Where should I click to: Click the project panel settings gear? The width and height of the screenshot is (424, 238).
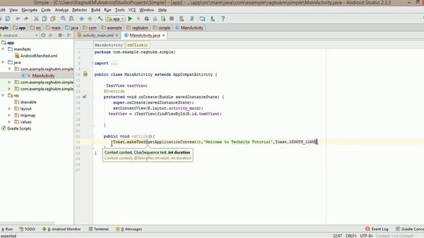60,35
